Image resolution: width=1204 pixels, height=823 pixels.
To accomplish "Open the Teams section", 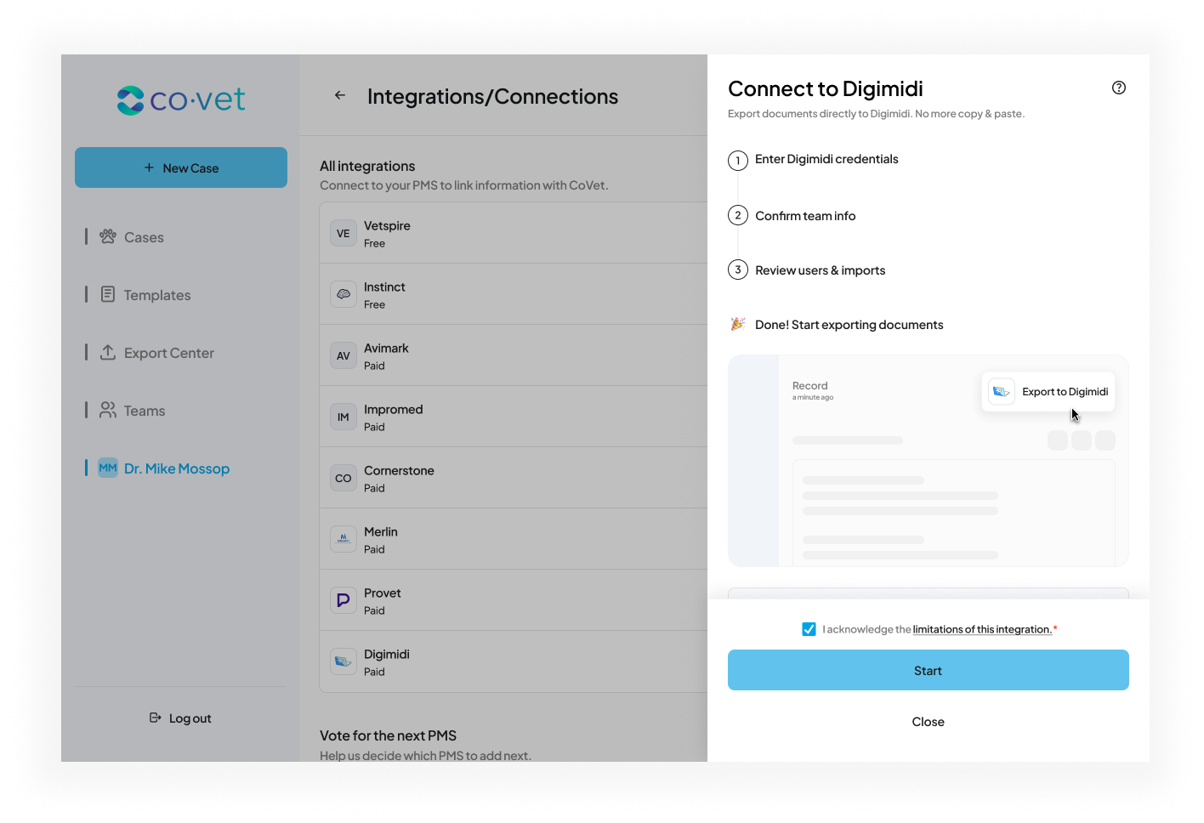I will pyautogui.click(x=145, y=411).
